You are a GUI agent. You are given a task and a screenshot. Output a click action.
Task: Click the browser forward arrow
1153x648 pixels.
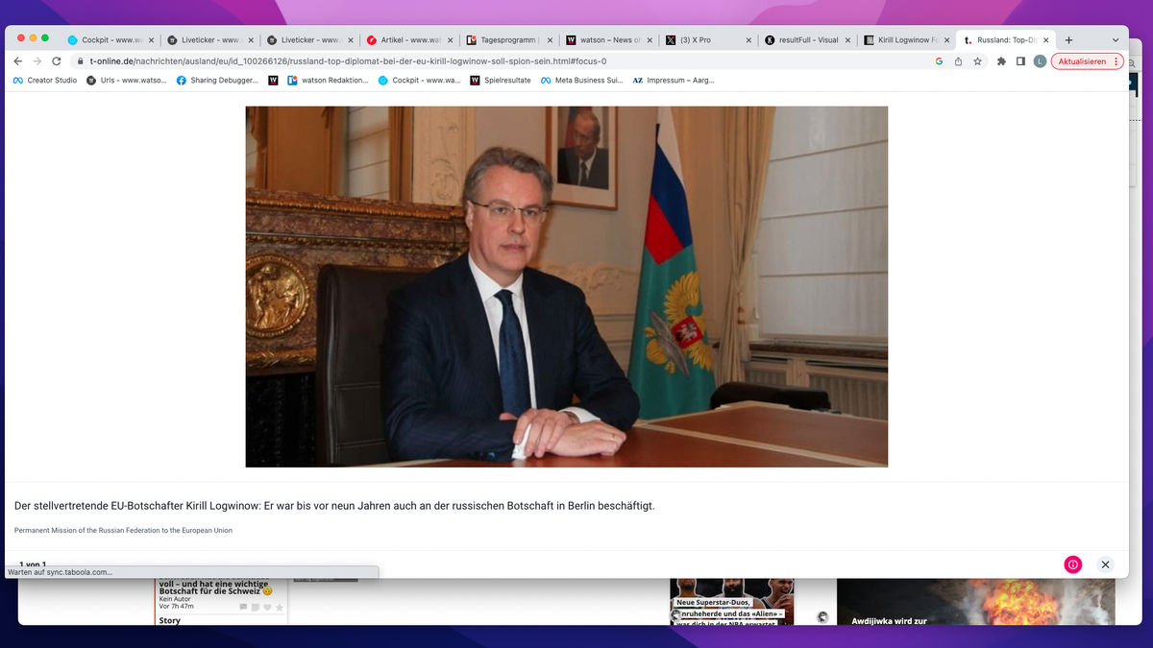coord(37,61)
